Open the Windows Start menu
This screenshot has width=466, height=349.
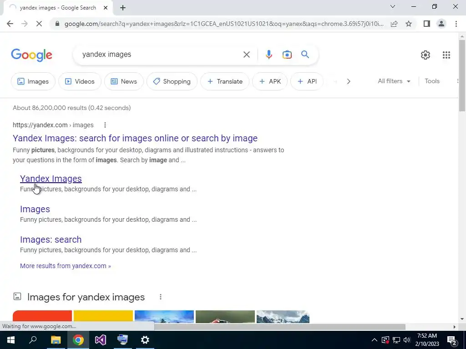point(10,340)
